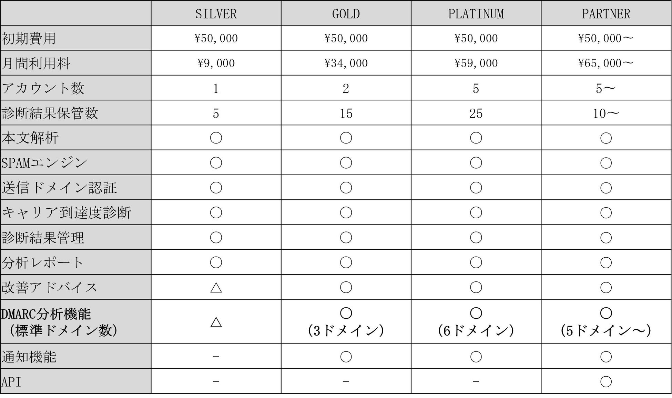Select the PARTNER キャリア到達度診断 circle
The image size is (672, 398).
tap(606, 212)
